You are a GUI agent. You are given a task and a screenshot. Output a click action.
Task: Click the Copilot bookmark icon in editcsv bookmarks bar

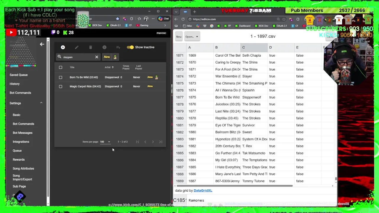point(198,26)
